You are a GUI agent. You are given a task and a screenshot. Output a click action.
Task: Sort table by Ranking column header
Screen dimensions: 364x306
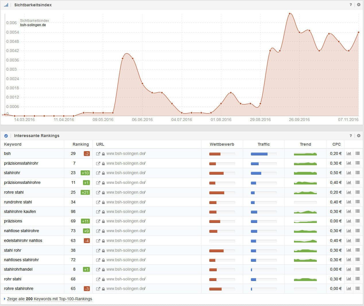80,144
